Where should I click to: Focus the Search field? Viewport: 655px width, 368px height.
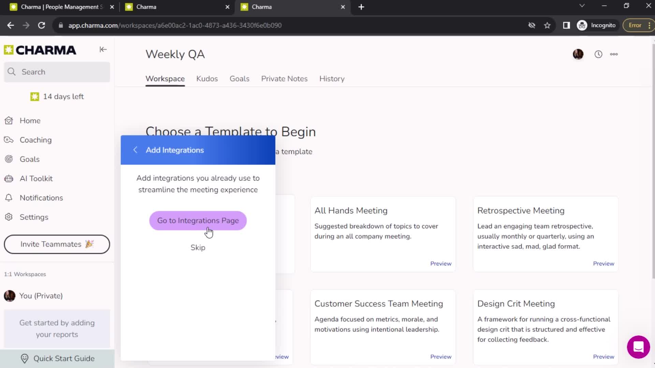click(57, 72)
